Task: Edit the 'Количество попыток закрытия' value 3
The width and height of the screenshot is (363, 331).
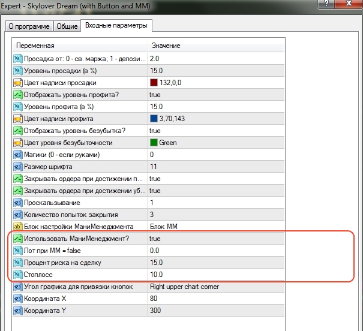Action: click(152, 215)
